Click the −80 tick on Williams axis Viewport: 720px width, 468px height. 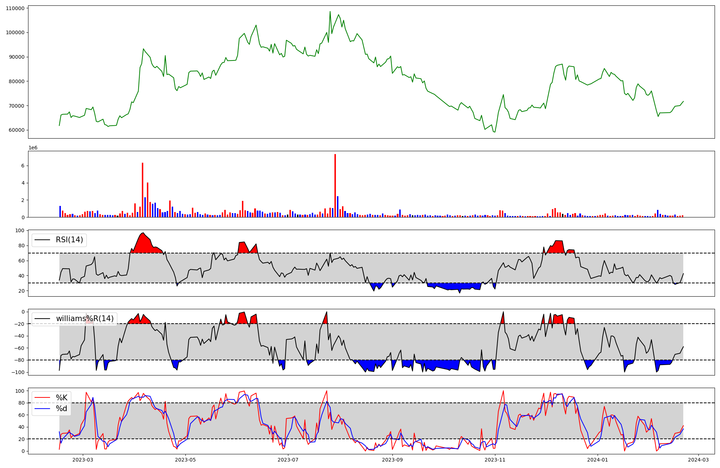coord(19,360)
